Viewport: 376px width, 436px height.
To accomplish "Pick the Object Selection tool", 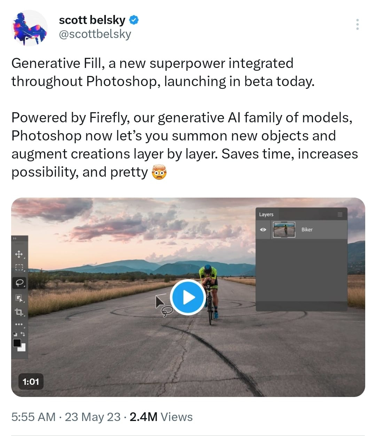I will point(19,298).
